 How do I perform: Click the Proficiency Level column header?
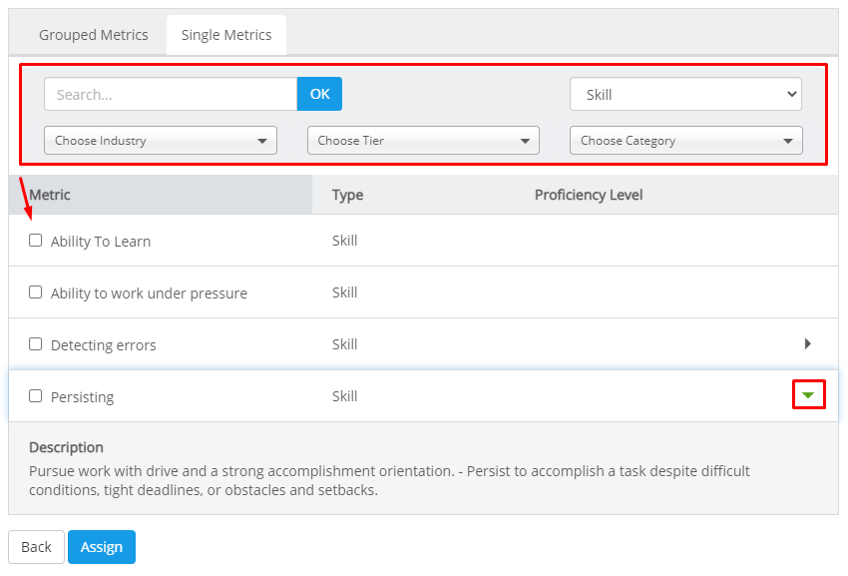tap(589, 195)
